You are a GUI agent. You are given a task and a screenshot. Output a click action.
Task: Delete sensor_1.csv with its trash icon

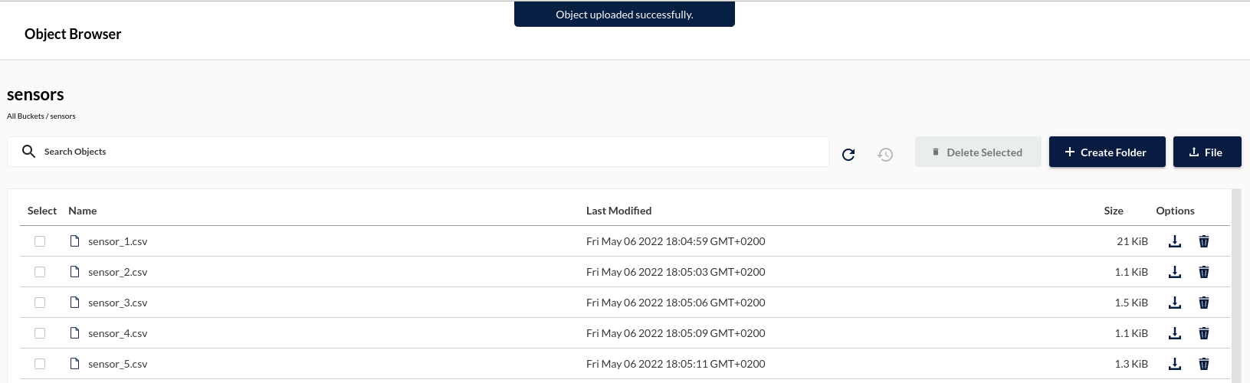tap(1204, 241)
